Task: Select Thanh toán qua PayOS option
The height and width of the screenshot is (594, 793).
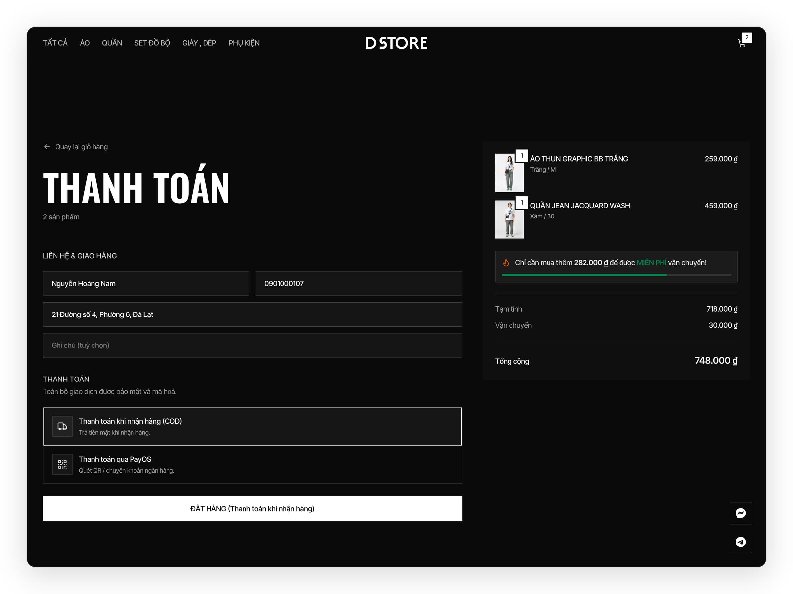Action: click(252, 464)
